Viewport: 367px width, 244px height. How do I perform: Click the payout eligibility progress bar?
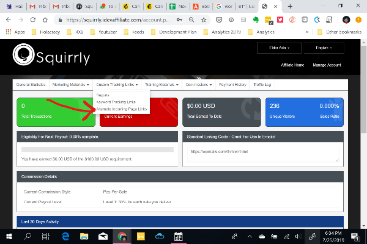[x=97, y=149]
